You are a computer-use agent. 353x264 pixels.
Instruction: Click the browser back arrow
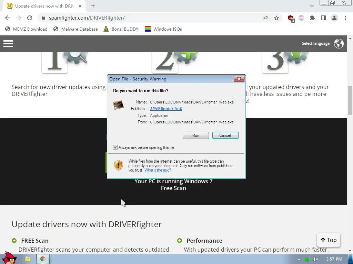click(8, 18)
